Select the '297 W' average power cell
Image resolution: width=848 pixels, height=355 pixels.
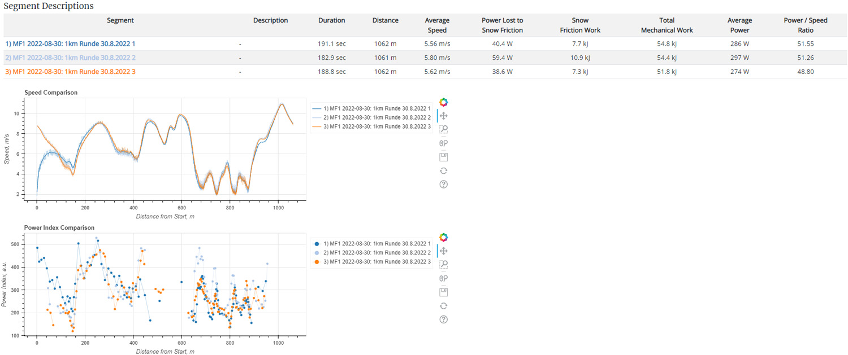739,58
